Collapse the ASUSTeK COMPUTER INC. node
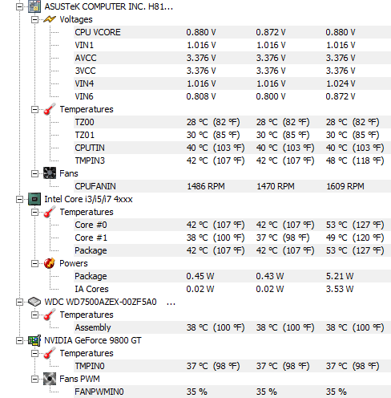The width and height of the screenshot is (391, 398). point(19,6)
